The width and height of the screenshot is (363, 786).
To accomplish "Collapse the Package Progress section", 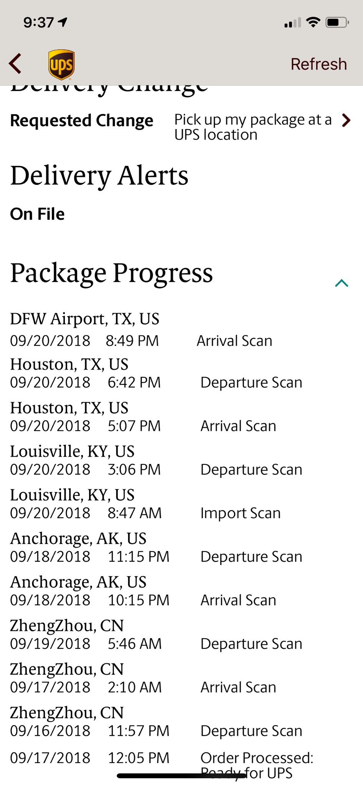I will 341,283.
